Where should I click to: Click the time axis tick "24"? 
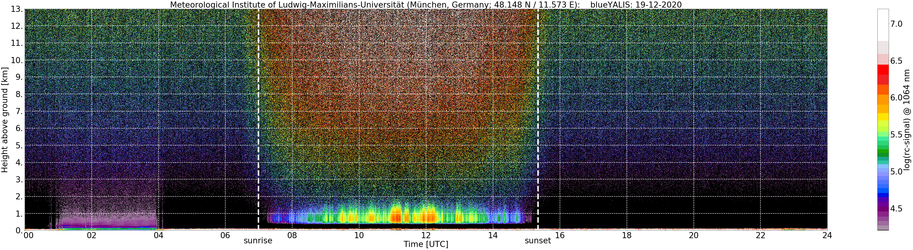(827, 235)
